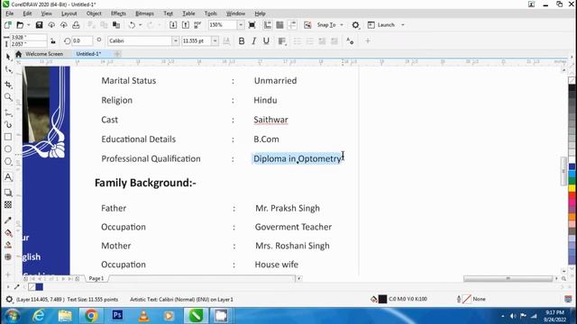Screen dimensions: 577x324
Task: Open the Effects menu
Action: (118, 13)
